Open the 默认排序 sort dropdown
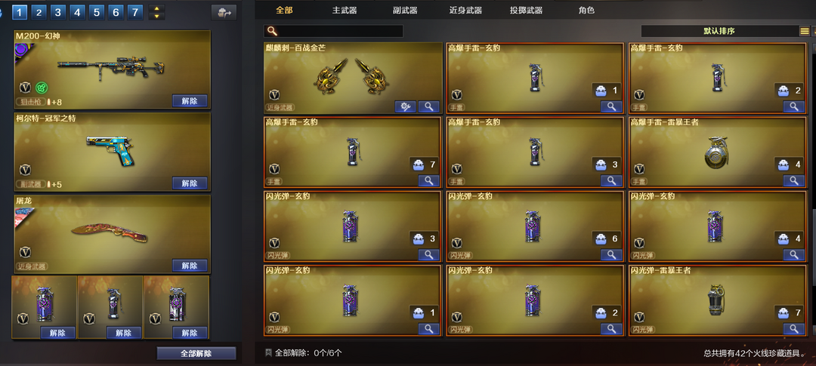Viewport: 816px width, 366px height. 719,31
